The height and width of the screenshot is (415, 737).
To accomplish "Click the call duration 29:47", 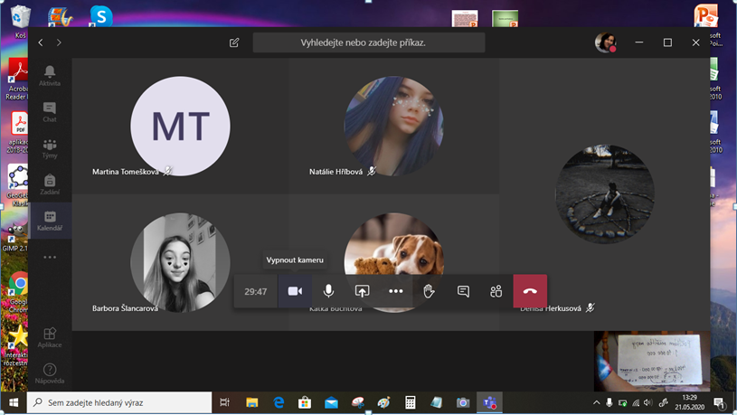I will [256, 291].
